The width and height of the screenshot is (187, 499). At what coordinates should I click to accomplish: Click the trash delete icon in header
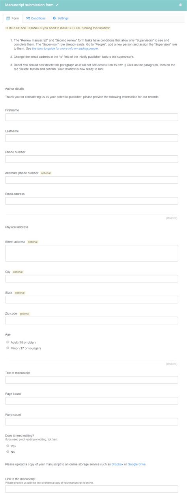(x=180, y=5)
